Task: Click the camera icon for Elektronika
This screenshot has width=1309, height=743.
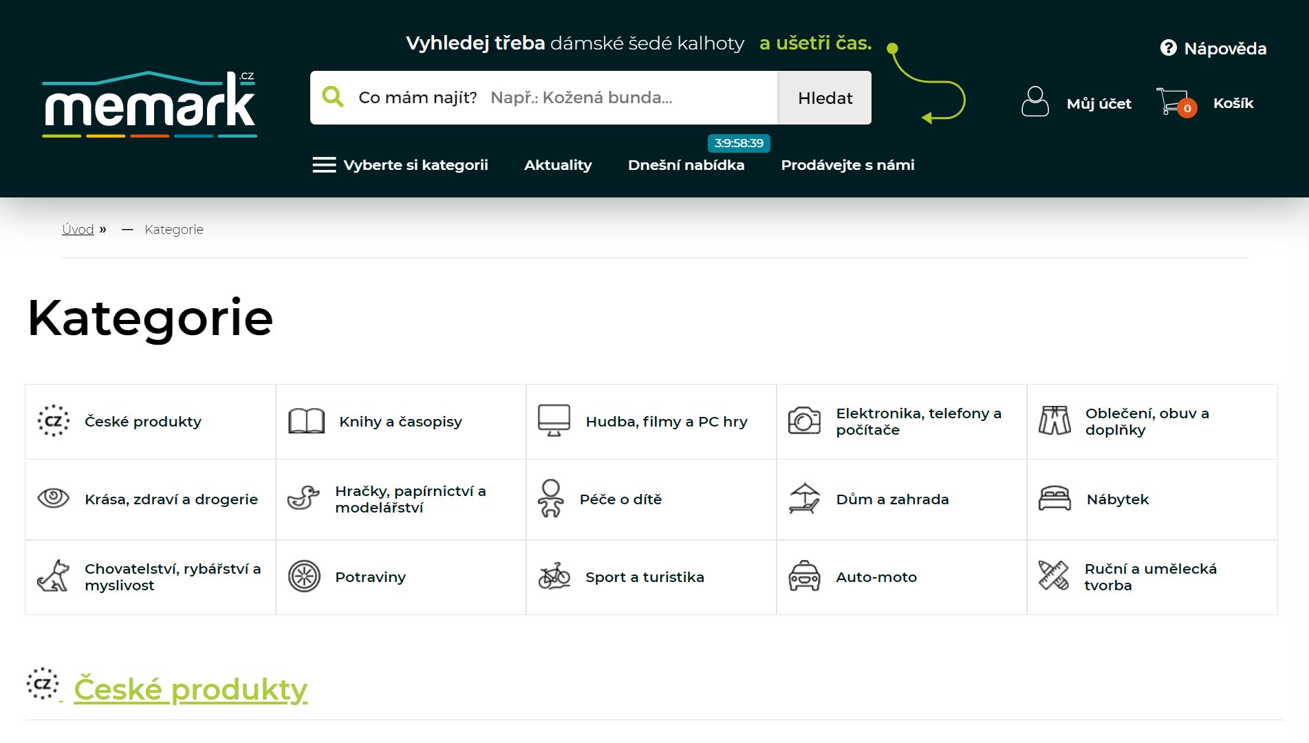Action: point(804,421)
